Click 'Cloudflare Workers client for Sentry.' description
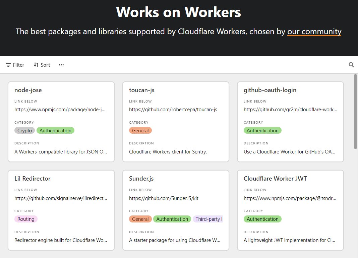The height and width of the screenshot is (258, 358). (168, 151)
